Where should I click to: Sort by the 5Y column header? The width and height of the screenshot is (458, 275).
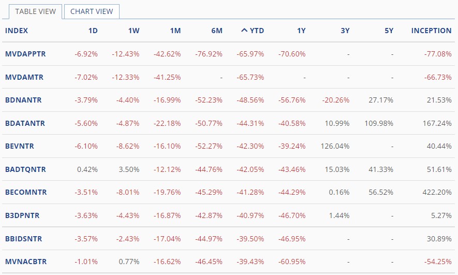click(389, 31)
